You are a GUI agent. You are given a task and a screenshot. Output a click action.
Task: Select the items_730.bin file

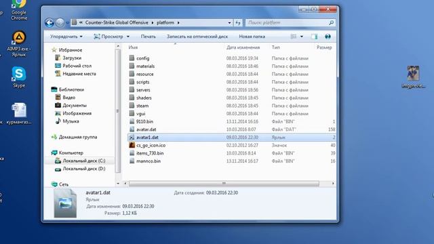(x=150, y=153)
